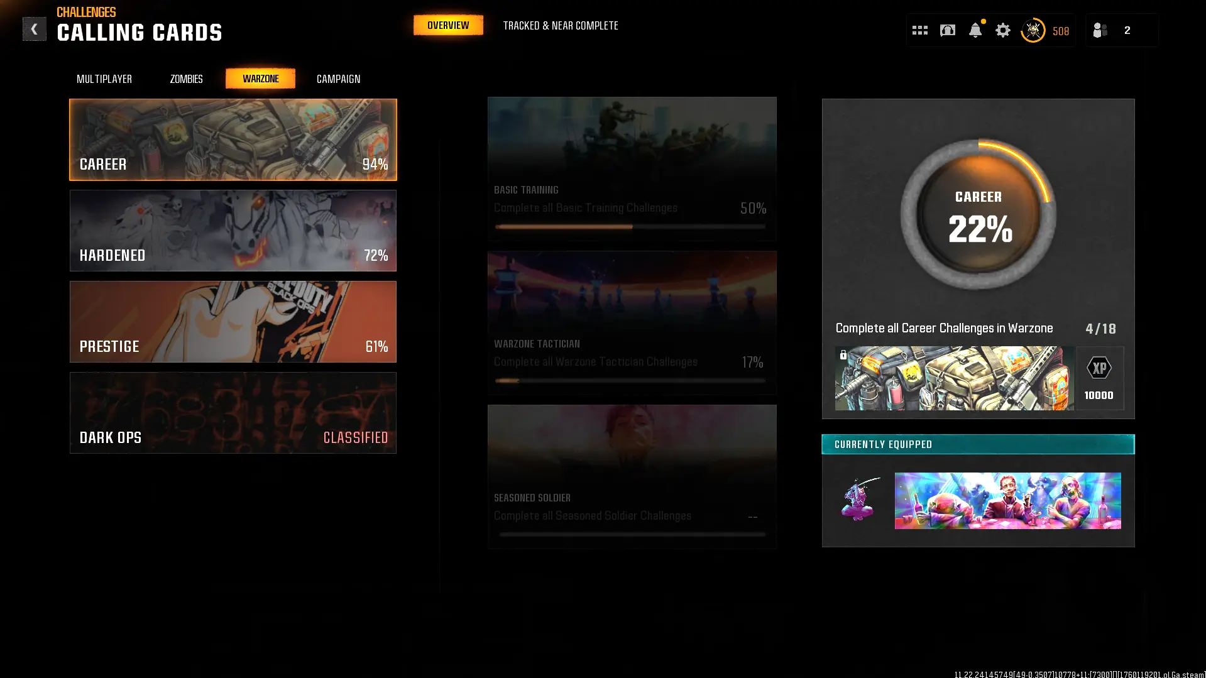Image resolution: width=1206 pixels, height=678 pixels.
Task: Open the Seasoned Soldier challenge set
Action: pos(632,476)
